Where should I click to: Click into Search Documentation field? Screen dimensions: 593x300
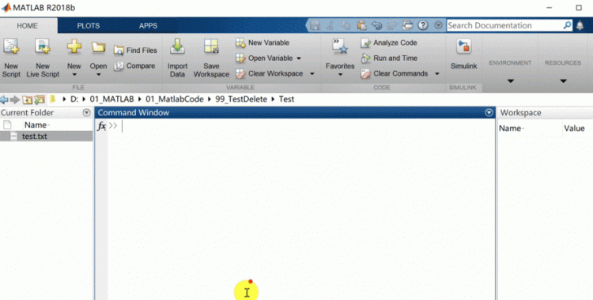504,25
